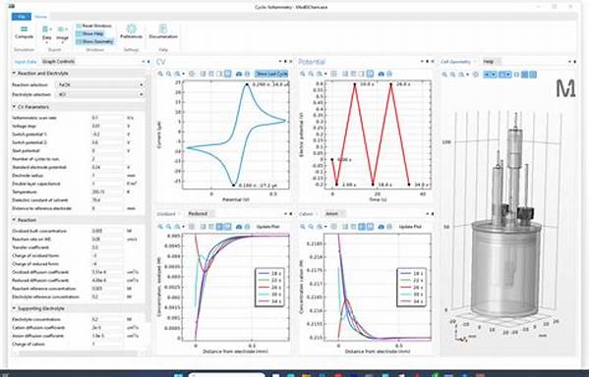This screenshot has width=590, height=377.
Task: Open the Electrolyte selection dropdown
Action: pos(100,94)
